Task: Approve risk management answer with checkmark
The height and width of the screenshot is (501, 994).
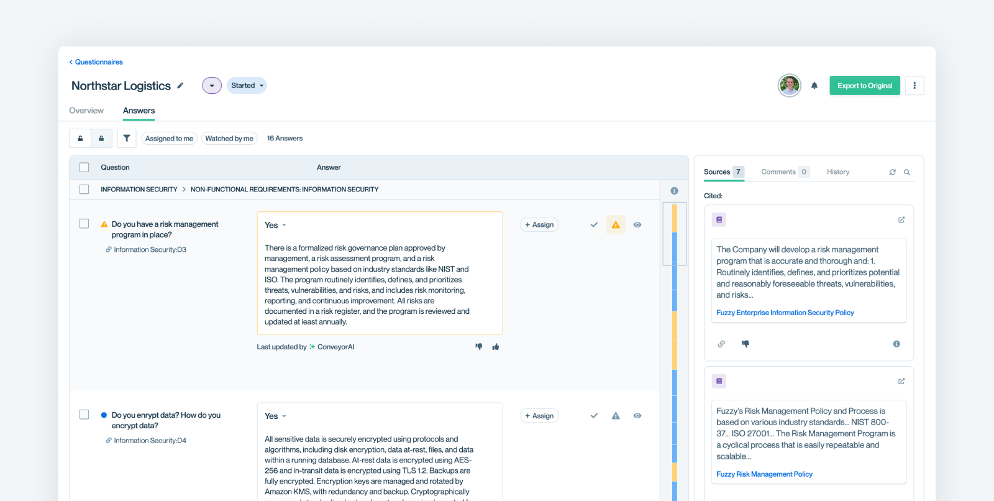Action: tap(594, 225)
